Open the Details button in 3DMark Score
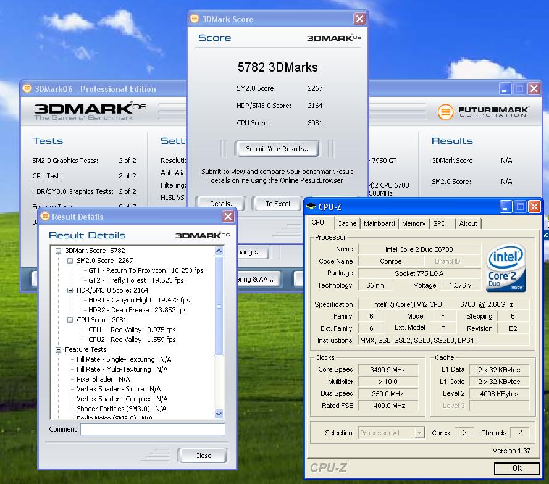The width and height of the screenshot is (549, 484). coord(222,203)
